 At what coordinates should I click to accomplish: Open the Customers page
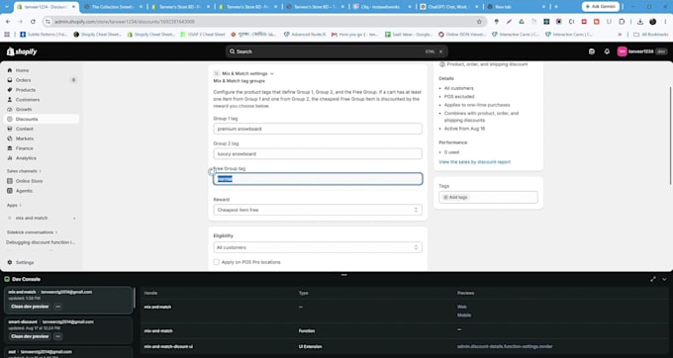28,100
